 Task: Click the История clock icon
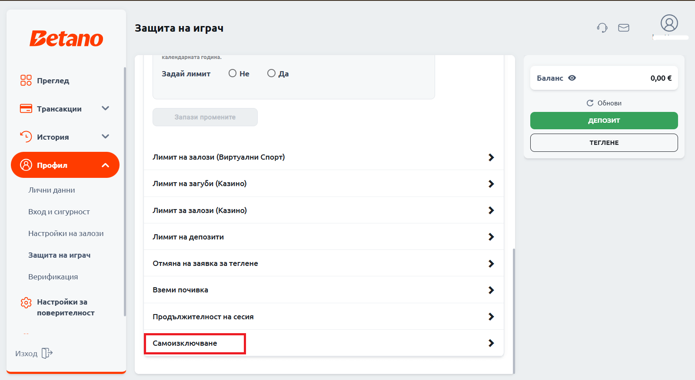(26, 137)
